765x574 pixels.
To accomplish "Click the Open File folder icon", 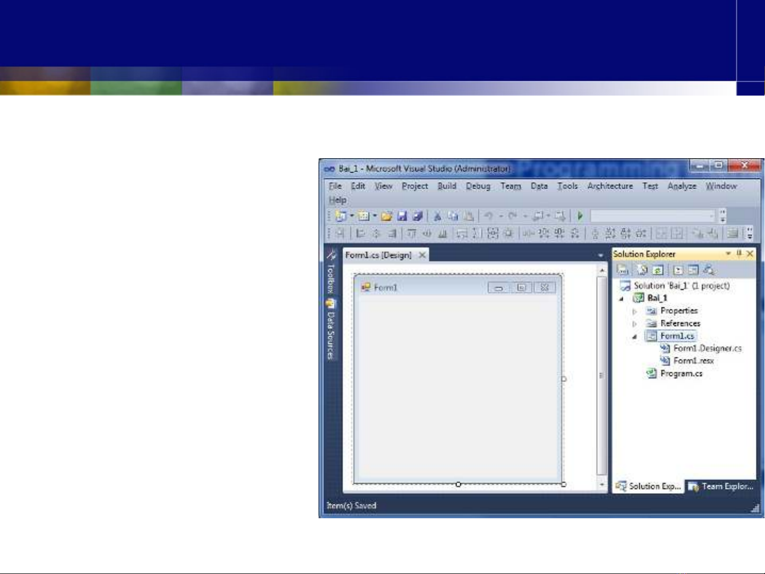I will (x=386, y=216).
